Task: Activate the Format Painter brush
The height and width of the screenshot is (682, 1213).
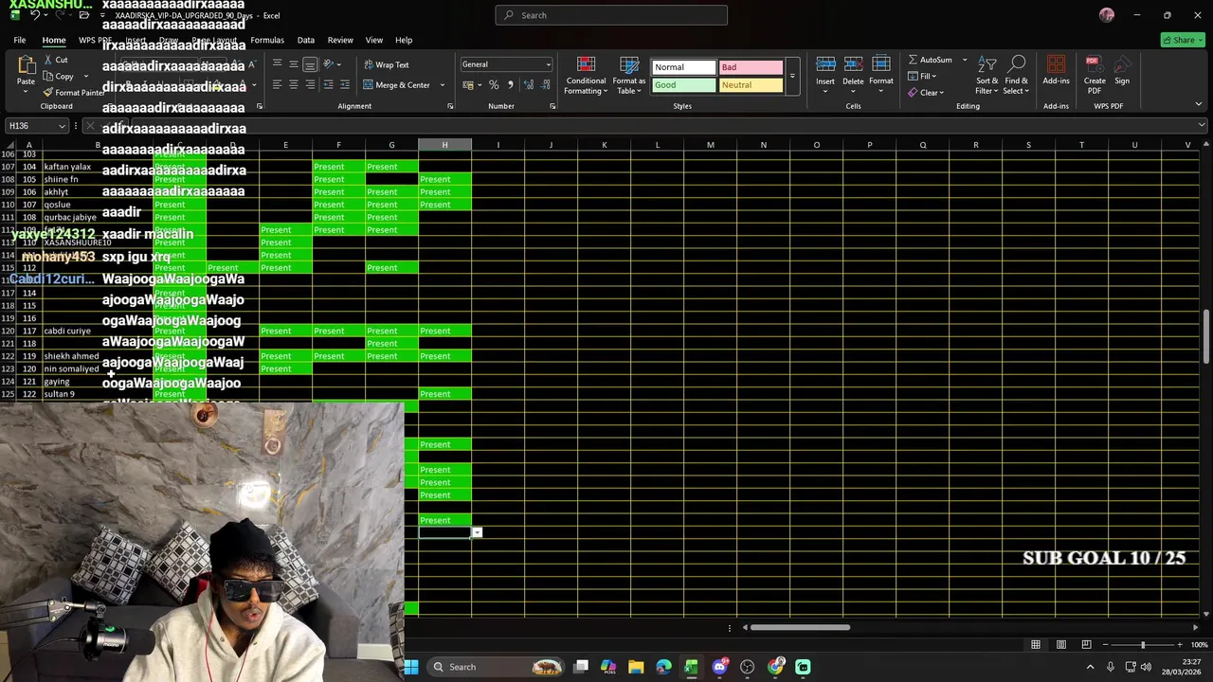Action: click(x=73, y=92)
